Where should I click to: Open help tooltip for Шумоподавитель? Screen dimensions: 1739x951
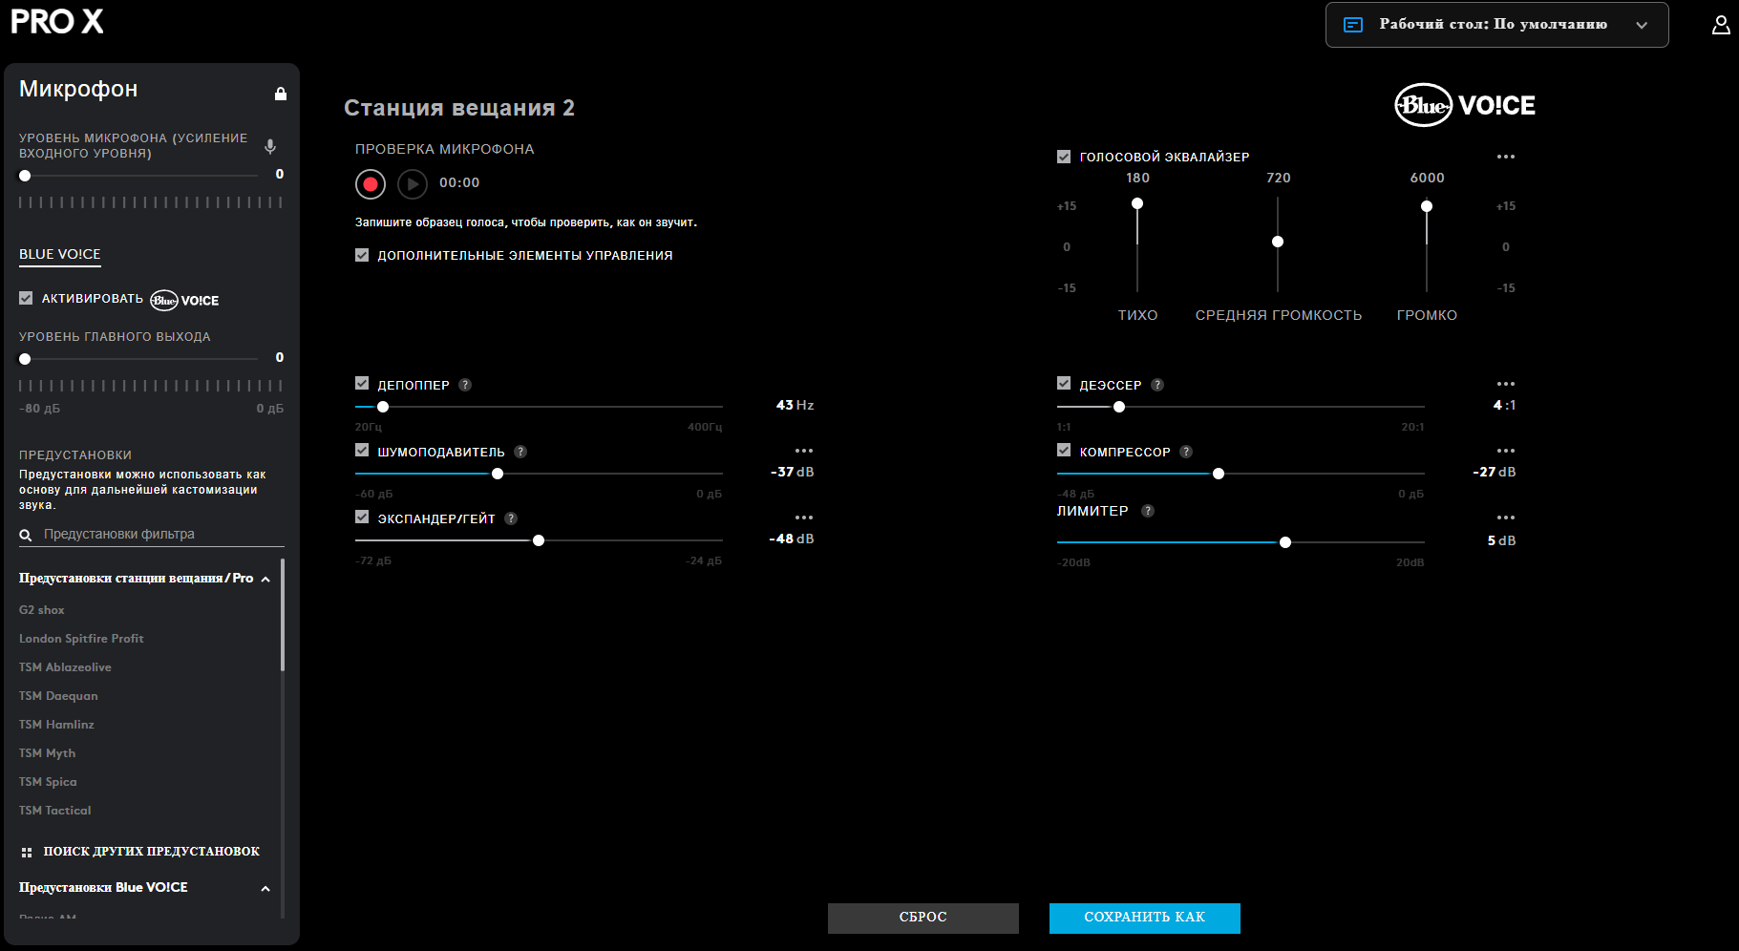point(520,452)
